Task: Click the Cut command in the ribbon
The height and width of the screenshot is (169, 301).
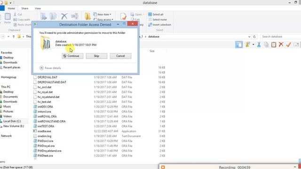Action: [18, 15]
